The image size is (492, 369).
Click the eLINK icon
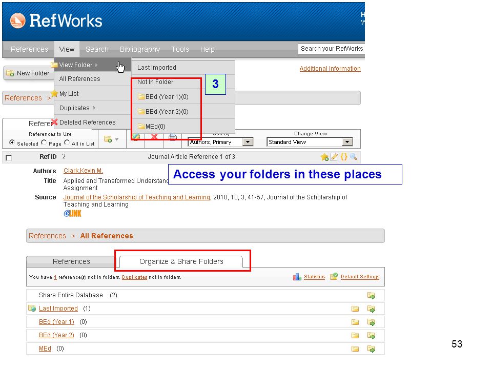pyautogui.click(x=72, y=214)
